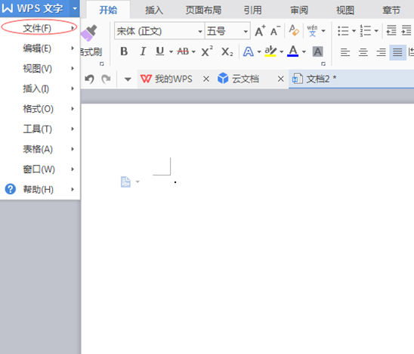The height and width of the screenshot is (354, 414).
Task: Click the undo arrow icon
Action: [89, 79]
